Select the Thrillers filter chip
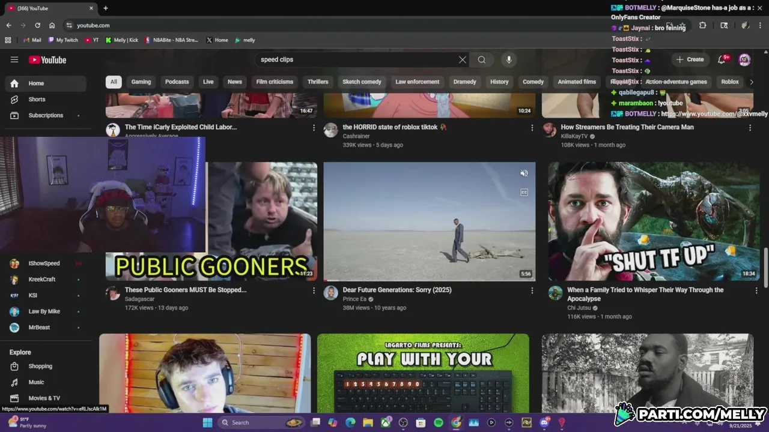This screenshot has width=769, height=432. click(x=318, y=82)
